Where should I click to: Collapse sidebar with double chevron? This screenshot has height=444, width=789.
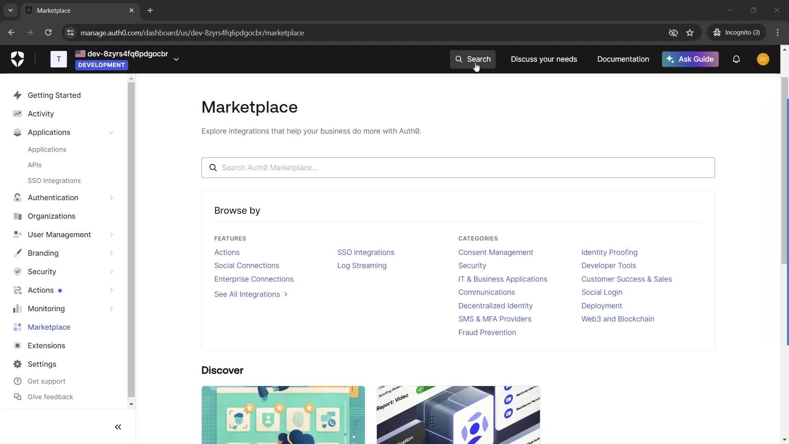118,427
